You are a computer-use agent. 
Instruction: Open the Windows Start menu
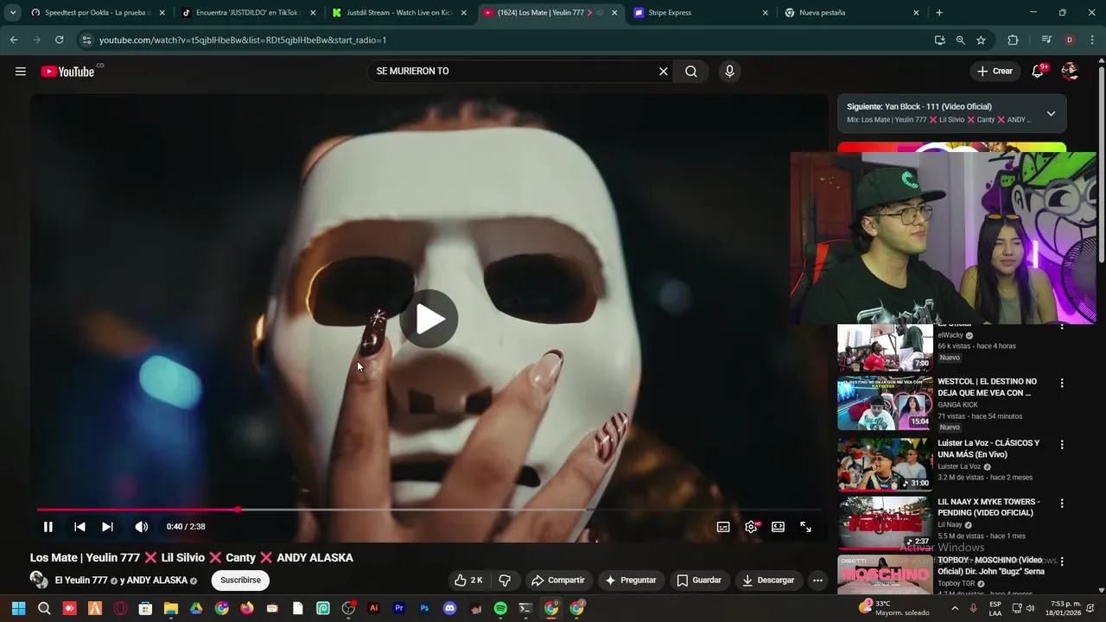coord(19,608)
